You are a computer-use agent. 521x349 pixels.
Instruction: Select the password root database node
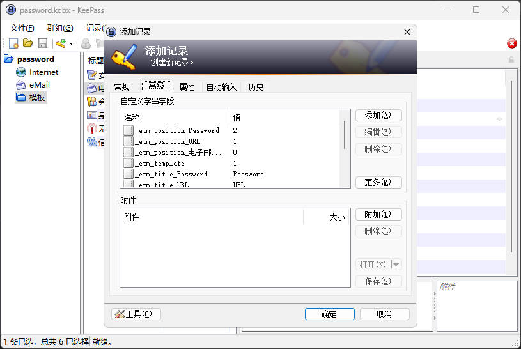coord(35,59)
